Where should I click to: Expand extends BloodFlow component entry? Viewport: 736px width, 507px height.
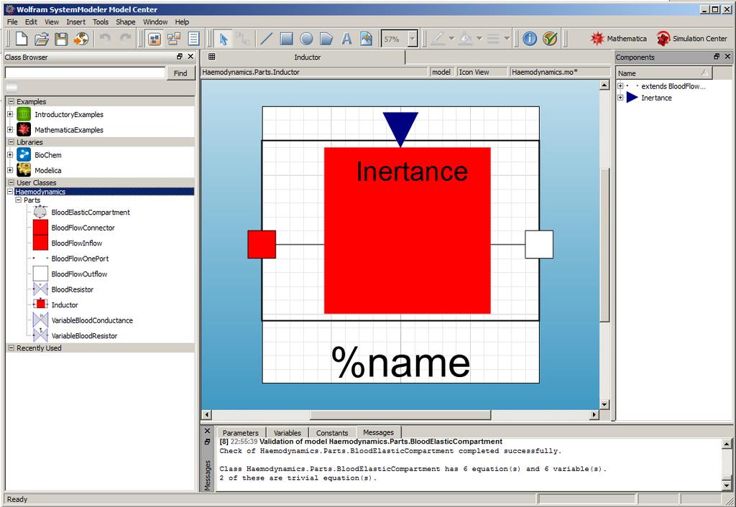(620, 86)
